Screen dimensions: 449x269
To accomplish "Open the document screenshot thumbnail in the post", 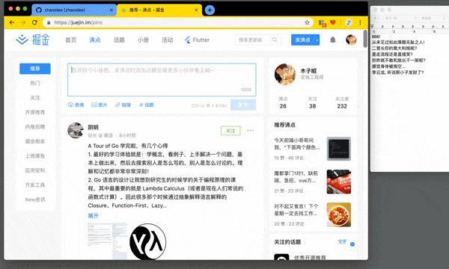I will 107,241.
